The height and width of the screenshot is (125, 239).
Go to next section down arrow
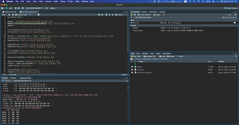tap(112, 15)
